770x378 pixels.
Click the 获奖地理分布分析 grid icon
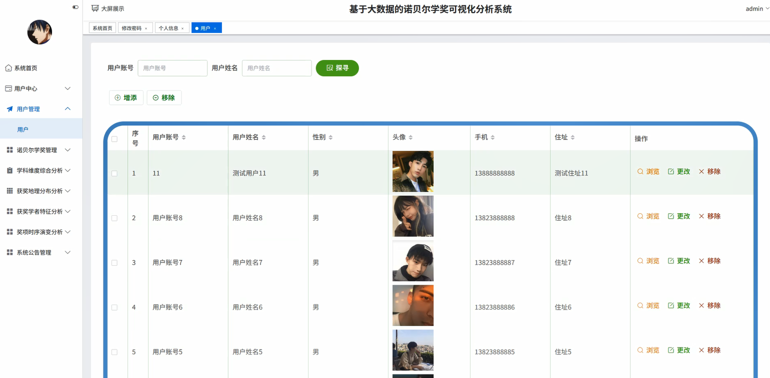pos(9,191)
